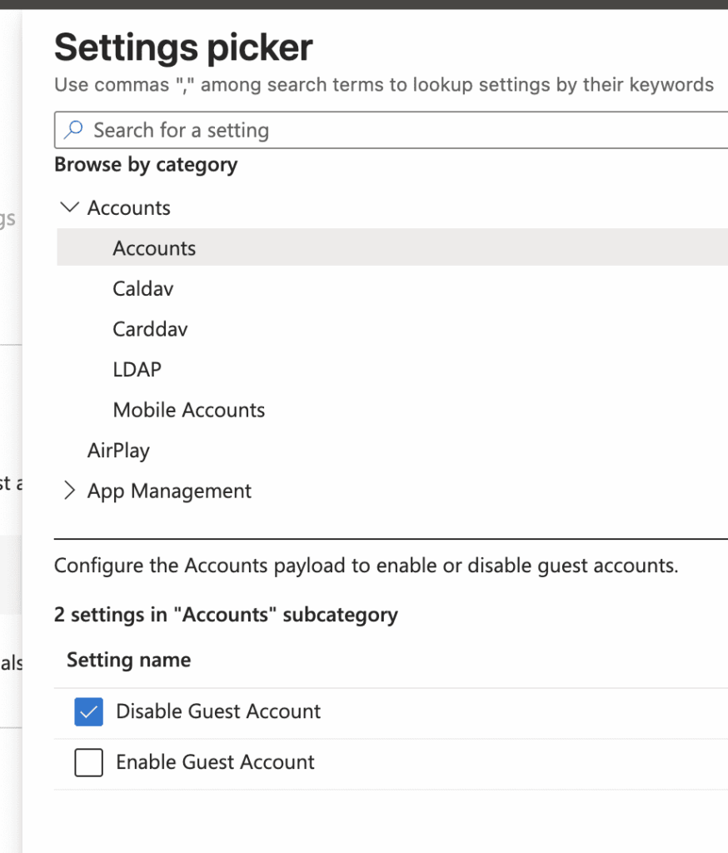Check the Enable Guest Account checkbox
Image resolution: width=728 pixels, height=853 pixels.
(x=88, y=762)
